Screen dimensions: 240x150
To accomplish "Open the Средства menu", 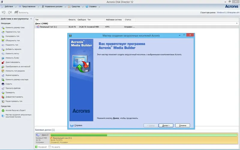I will click(76, 7).
